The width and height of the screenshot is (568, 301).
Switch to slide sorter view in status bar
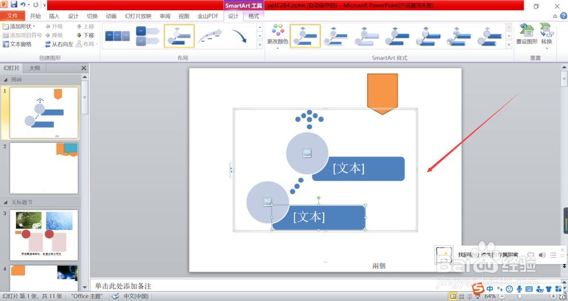coord(461,296)
